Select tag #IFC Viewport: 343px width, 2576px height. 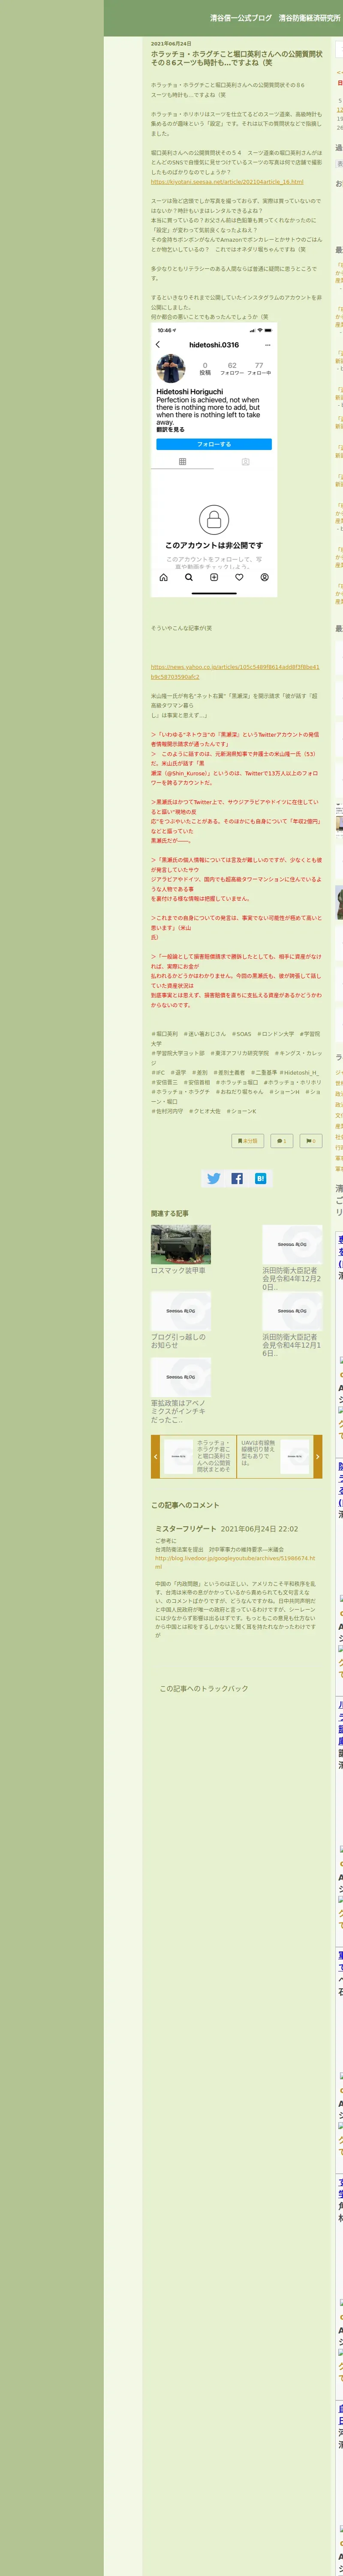pos(159,1072)
